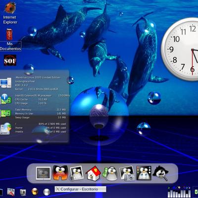Click the 'CPU Usage' row
This screenshot has width=198, height=198.
[x=31, y=103]
